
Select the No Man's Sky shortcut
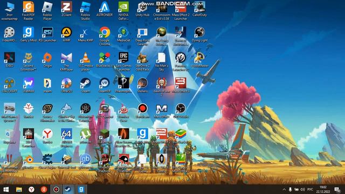click(x=162, y=61)
